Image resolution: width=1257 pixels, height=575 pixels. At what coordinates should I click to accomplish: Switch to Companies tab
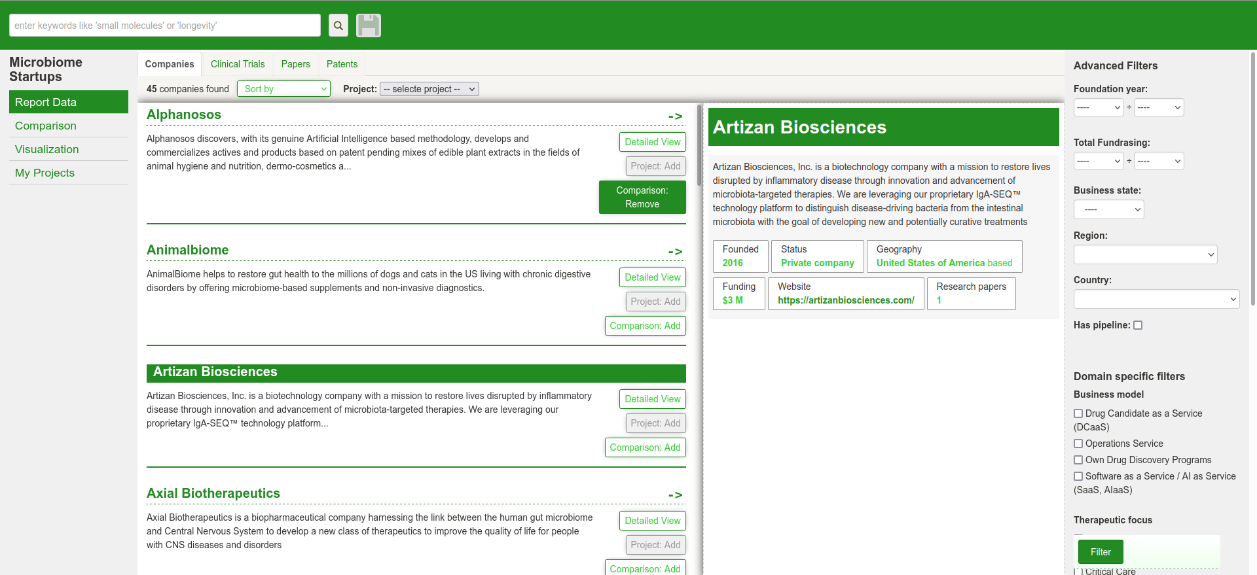170,64
